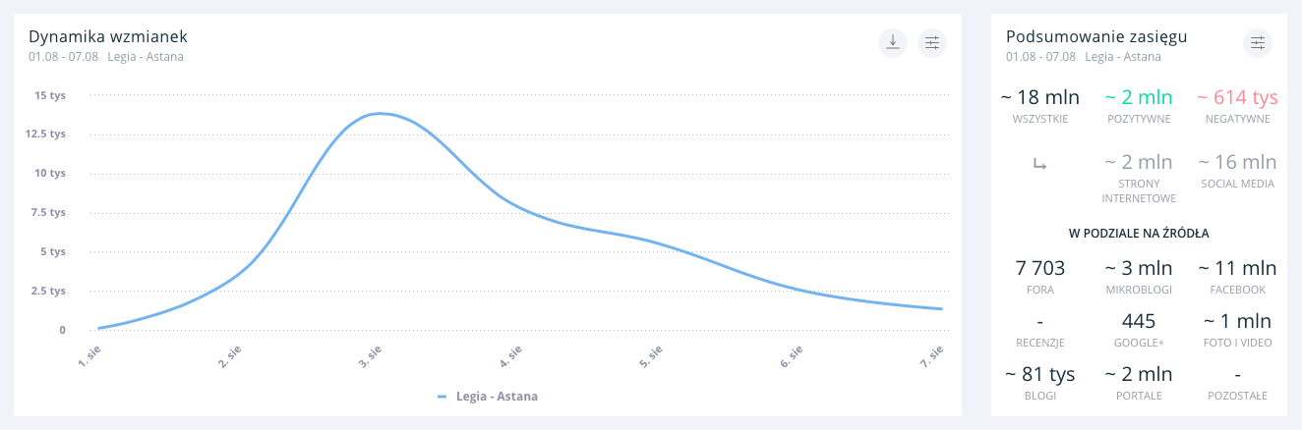Screen dimensions: 1302x430
Task: Click the sub-level arrow icon
Action: (1039, 164)
